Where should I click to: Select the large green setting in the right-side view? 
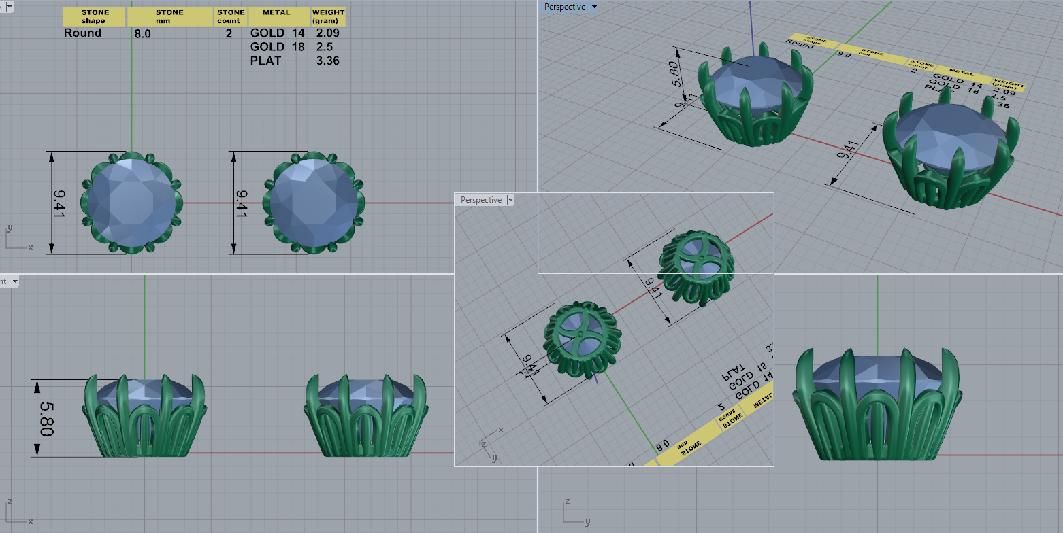[877, 405]
